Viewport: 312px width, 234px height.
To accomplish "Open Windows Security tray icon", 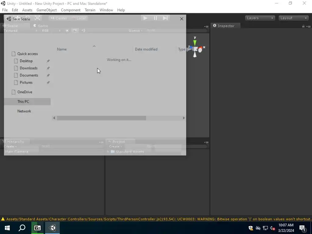I will pos(251,228).
